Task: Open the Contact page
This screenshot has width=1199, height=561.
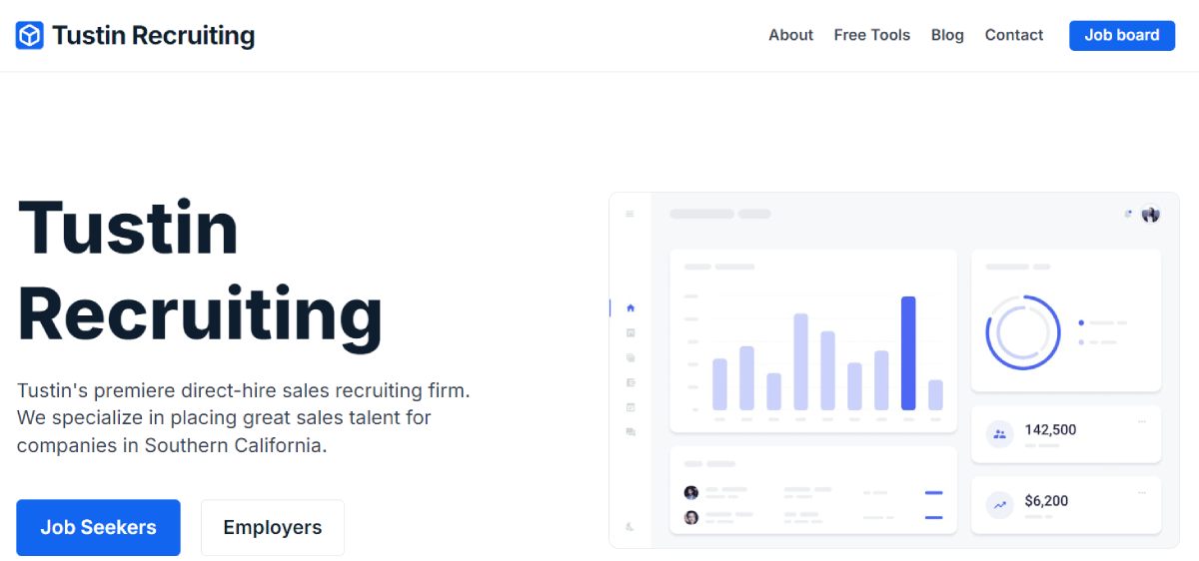Action: pyautogui.click(x=1014, y=35)
